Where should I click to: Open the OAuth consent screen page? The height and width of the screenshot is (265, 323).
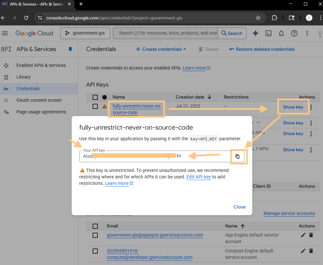[39, 100]
